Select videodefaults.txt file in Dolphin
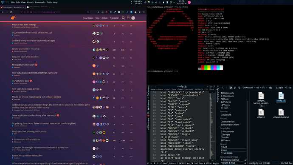This screenshot has height=165, width=293. click(x=281, y=114)
